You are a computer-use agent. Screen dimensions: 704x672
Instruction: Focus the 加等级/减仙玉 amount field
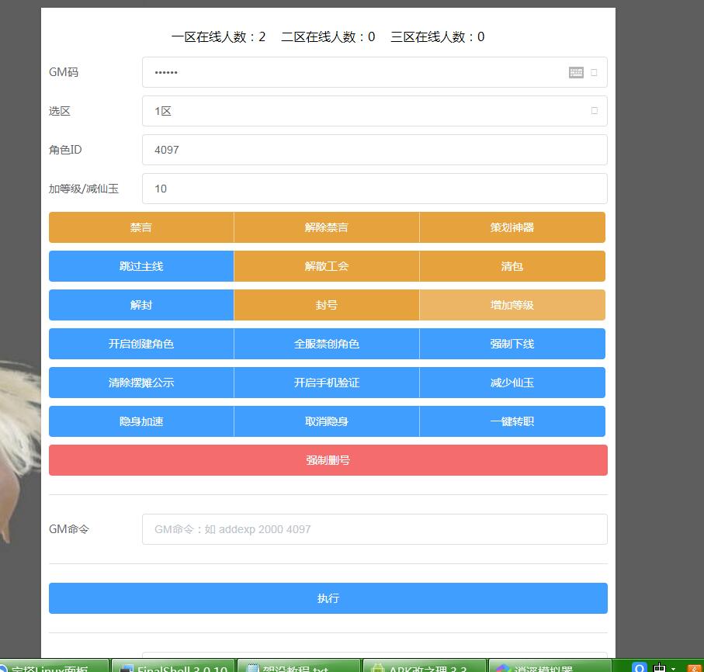[374, 189]
